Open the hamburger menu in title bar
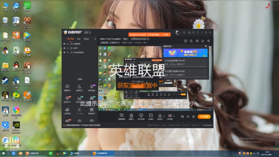The width and height of the screenshot is (279, 157). pyautogui.click(x=198, y=33)
